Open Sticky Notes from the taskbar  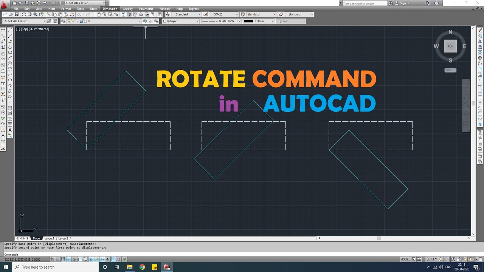click(154, 267)
